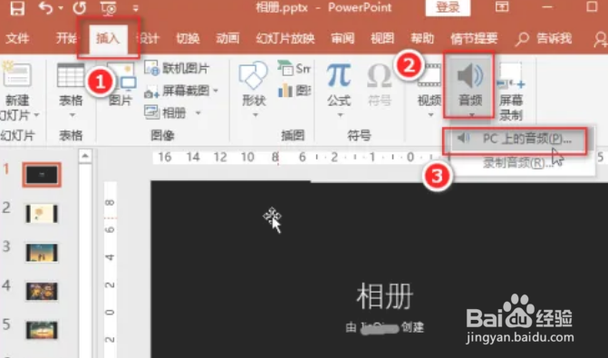
Task: Open the 审阅 tab
Action: click(x=343, y=38)
